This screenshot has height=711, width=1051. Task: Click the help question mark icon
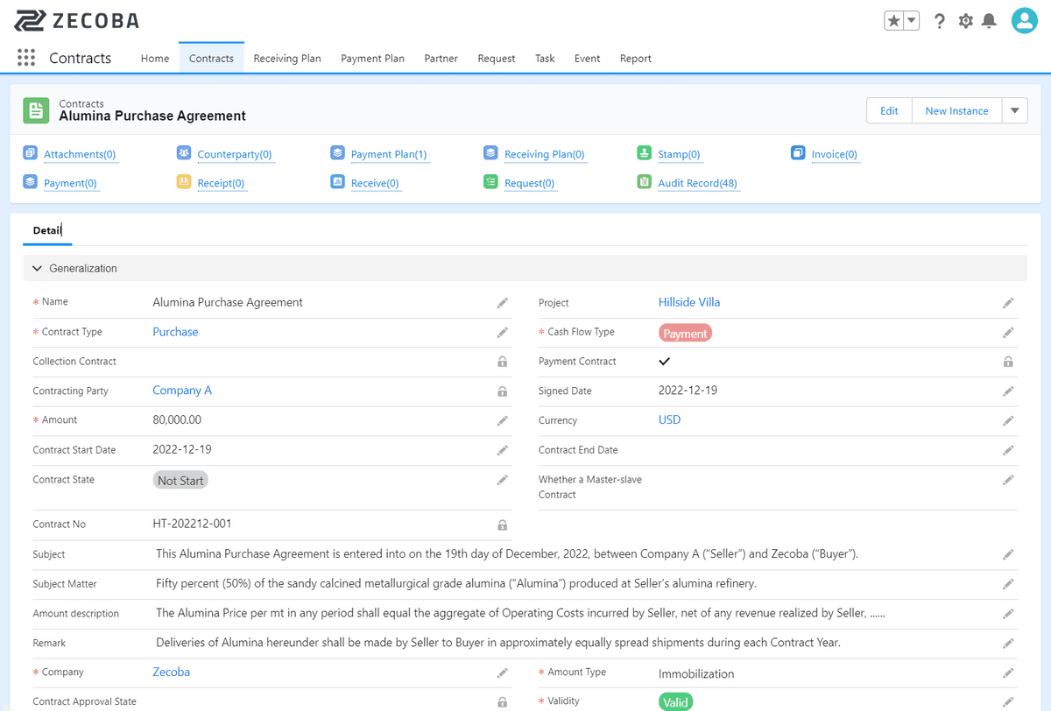coord(940,21)
